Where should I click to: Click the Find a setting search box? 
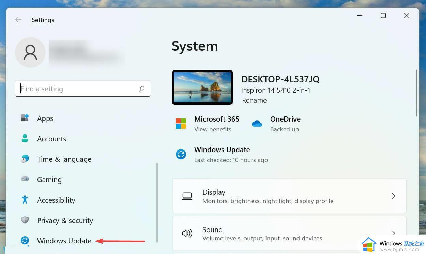pyautogui.click(x=83, y=89)
